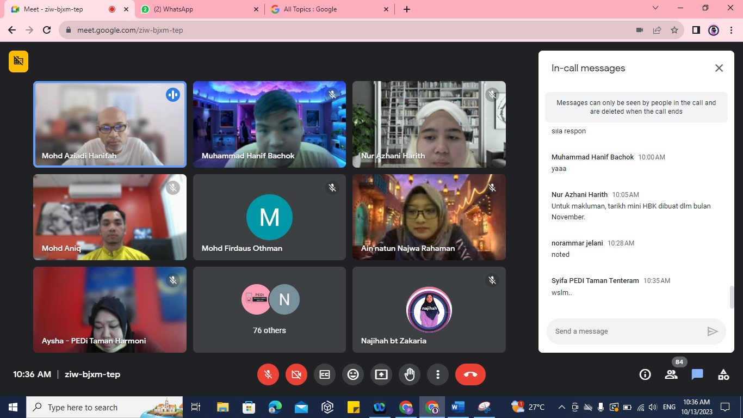Click the ziw-bjxm-tep meeting code text
743x418 pixels.
tap(92, 374)
